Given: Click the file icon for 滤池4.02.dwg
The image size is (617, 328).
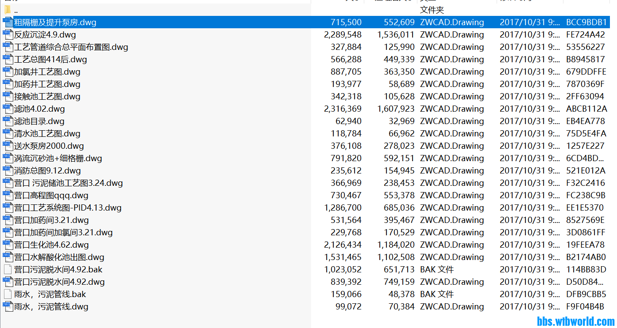Looking at the screenshot, I should click(8, 109).
